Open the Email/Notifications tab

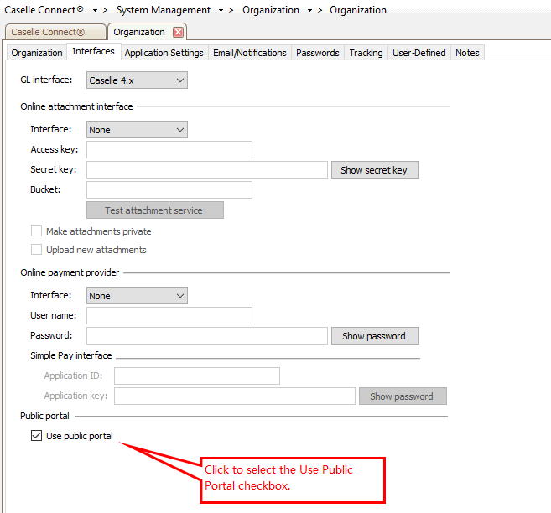[249, 53]
